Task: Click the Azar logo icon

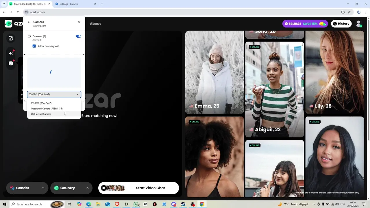Action: point(9,24)
